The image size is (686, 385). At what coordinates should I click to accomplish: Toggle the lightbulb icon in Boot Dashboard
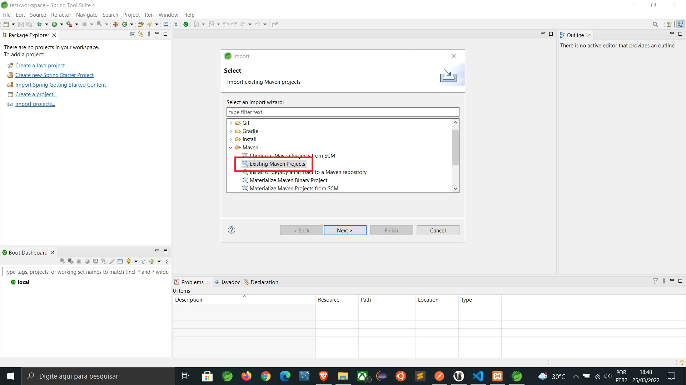(129, 261)
